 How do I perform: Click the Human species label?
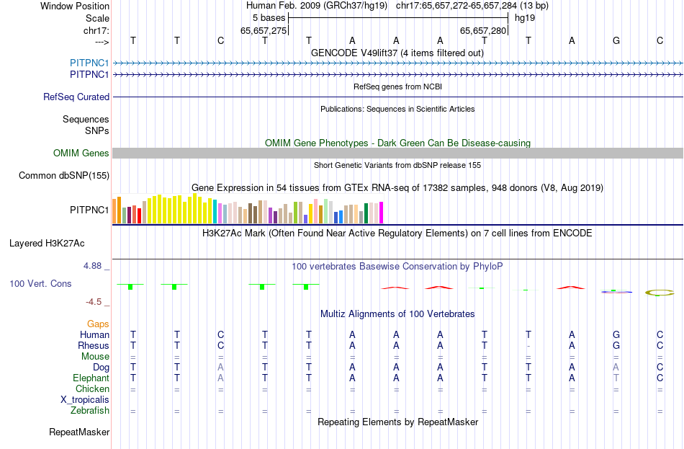pyautogui.click(x=94, y=335)
